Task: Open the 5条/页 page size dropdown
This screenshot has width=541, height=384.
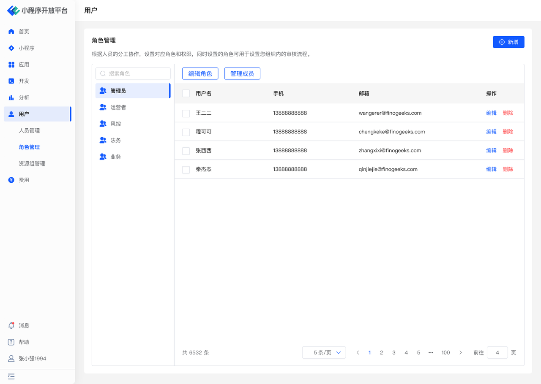Action: coord(324,353)
